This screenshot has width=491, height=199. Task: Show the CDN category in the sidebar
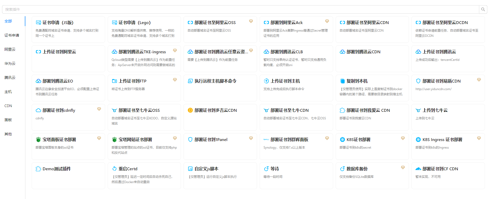8,106
